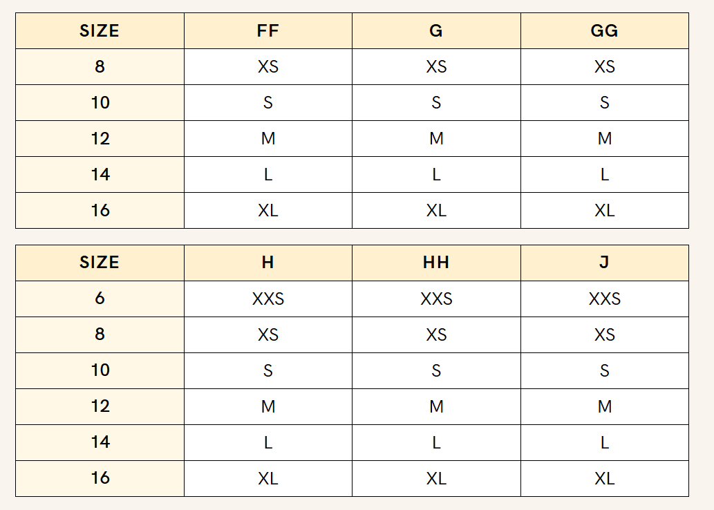Screen dimensions: 714x510
Task: Click the HH column header
Action: tap(436, 263)
